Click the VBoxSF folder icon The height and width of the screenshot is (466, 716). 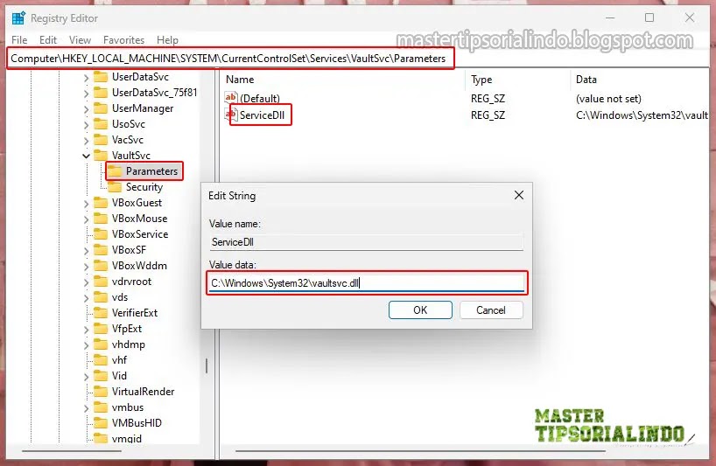[x=101, y=250]
